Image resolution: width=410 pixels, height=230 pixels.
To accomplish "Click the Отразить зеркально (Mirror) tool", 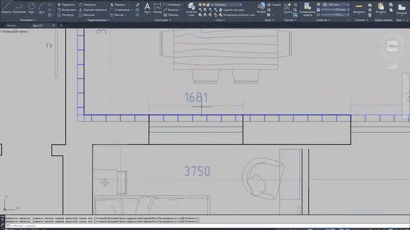I will [93, 10].
